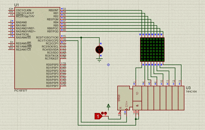Click the RD4/PSP4 pin label
The width and height of the screenshot is (205, 130).
(x=52, y=77)
